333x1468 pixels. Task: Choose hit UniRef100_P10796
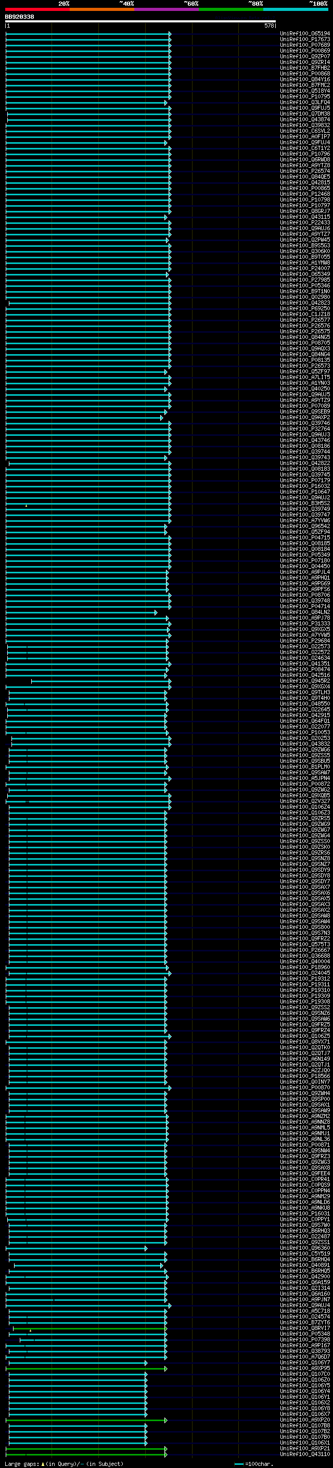[305, 154]
